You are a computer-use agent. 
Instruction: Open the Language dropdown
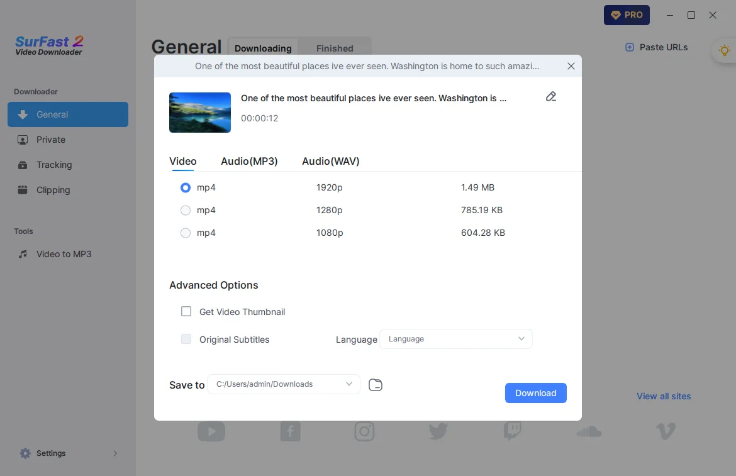click(455, 339)
